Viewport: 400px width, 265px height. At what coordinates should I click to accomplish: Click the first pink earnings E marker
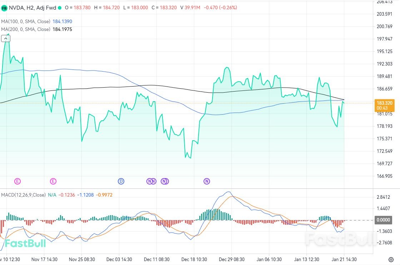click(x=17, y=181)
